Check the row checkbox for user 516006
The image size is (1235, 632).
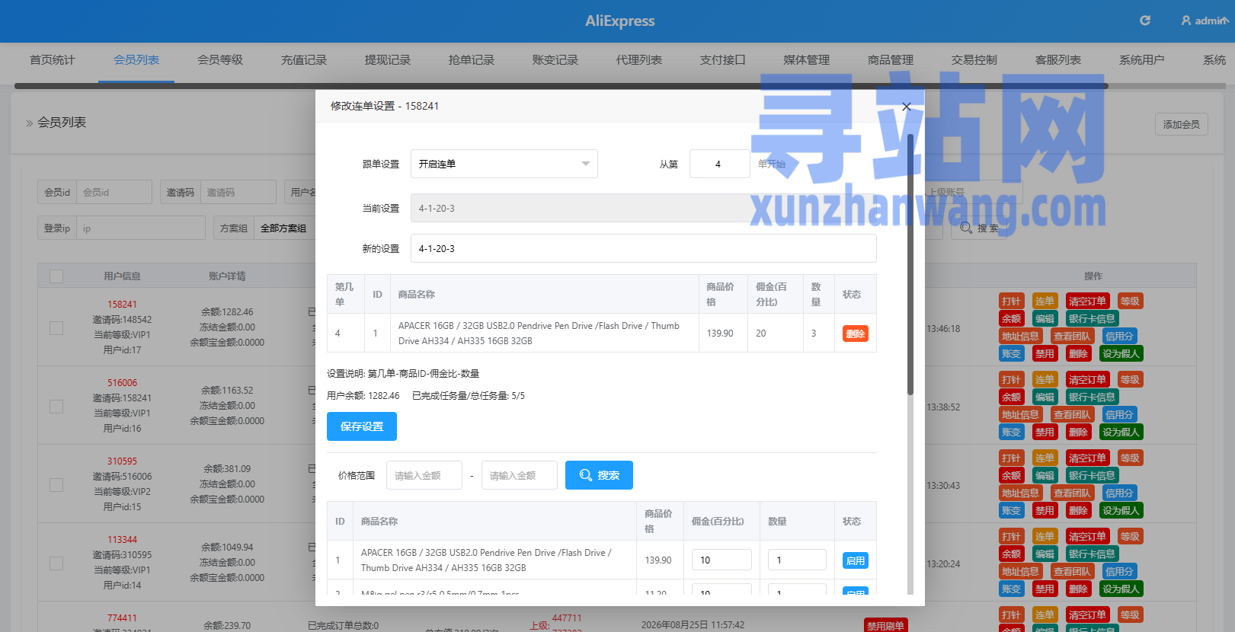click(x=56, y=407)
